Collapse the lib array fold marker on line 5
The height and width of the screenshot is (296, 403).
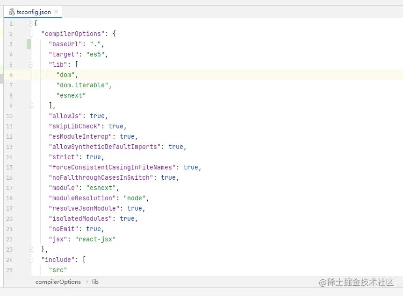point(31,65)
